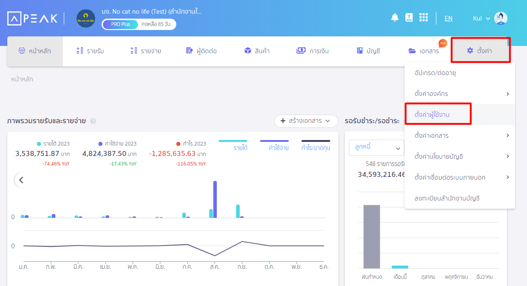Image resolution: width=527 pixels, height=286 pixels.
Task: Open the รายรับ menu
Action: click(x=90, y=51)
